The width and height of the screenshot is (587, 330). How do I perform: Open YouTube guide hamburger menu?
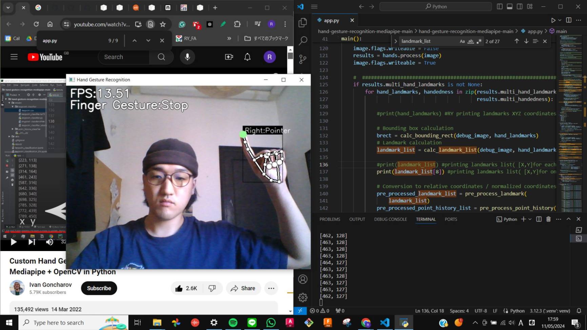(14, 57)
